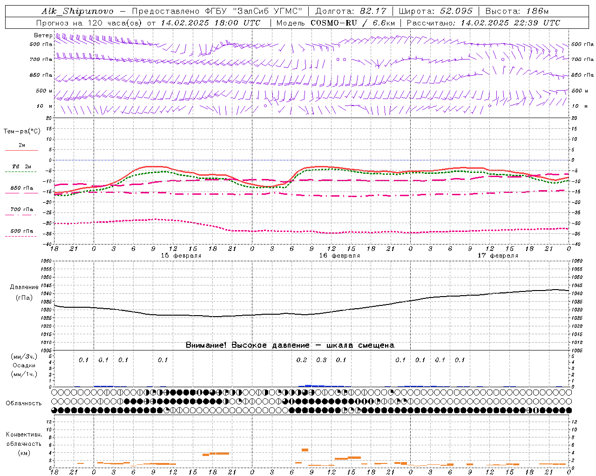Select the "Прогноз на 120 часа(ов)" forecast text
Image resolution: width=596 pixels, height=476 pixels.
[x=89, y=23]
